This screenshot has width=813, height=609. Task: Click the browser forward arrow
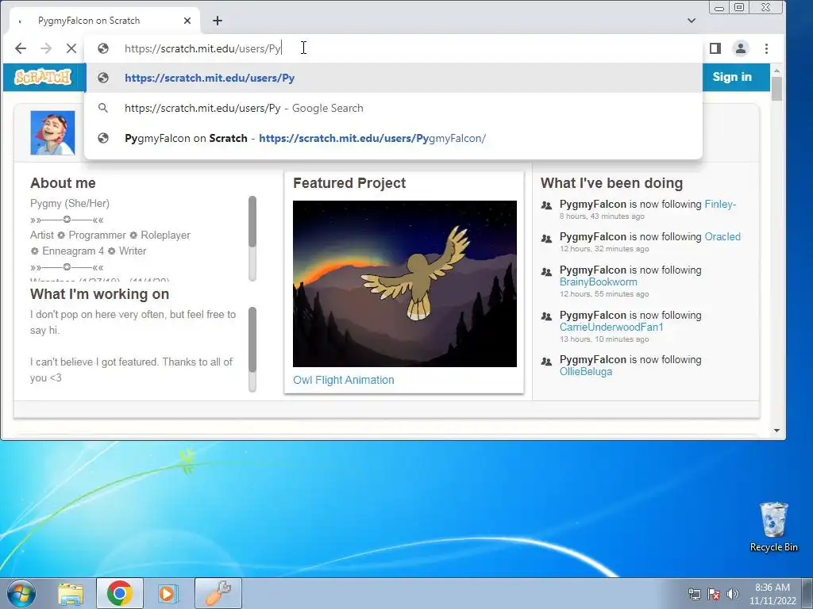tap(46, 48)
